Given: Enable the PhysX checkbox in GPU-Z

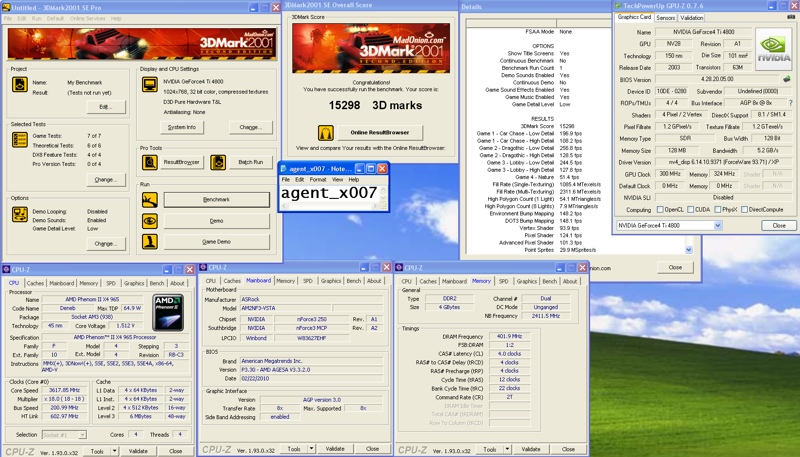Looking at the screenshot, I should point(718,210).
